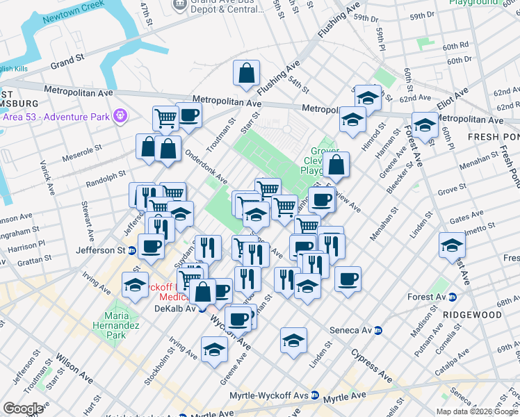This screenshot has width=520, height=417.
Task: Click the 'Bleecker St' label
Action: [400, 177]
